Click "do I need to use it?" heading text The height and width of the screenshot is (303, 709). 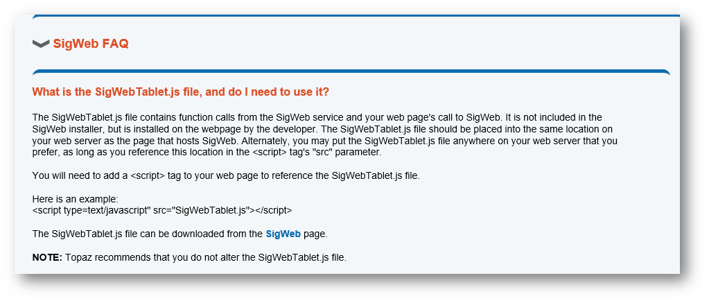point(278,92)
